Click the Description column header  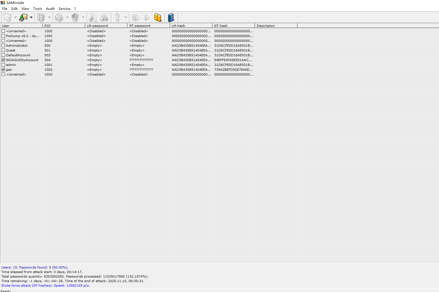tap(276, 25)
